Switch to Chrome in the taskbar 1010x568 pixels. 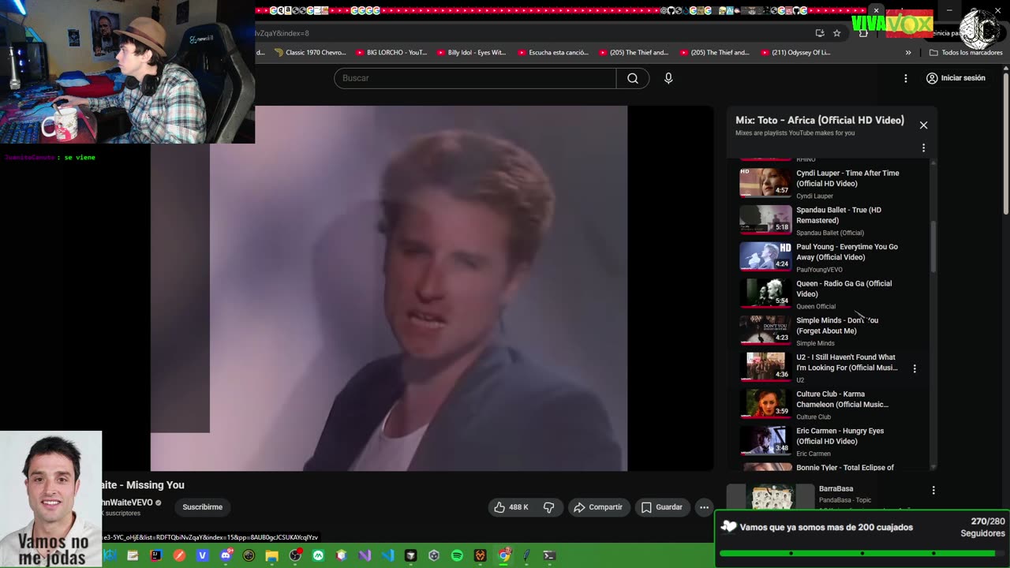[x=503, y=555]
